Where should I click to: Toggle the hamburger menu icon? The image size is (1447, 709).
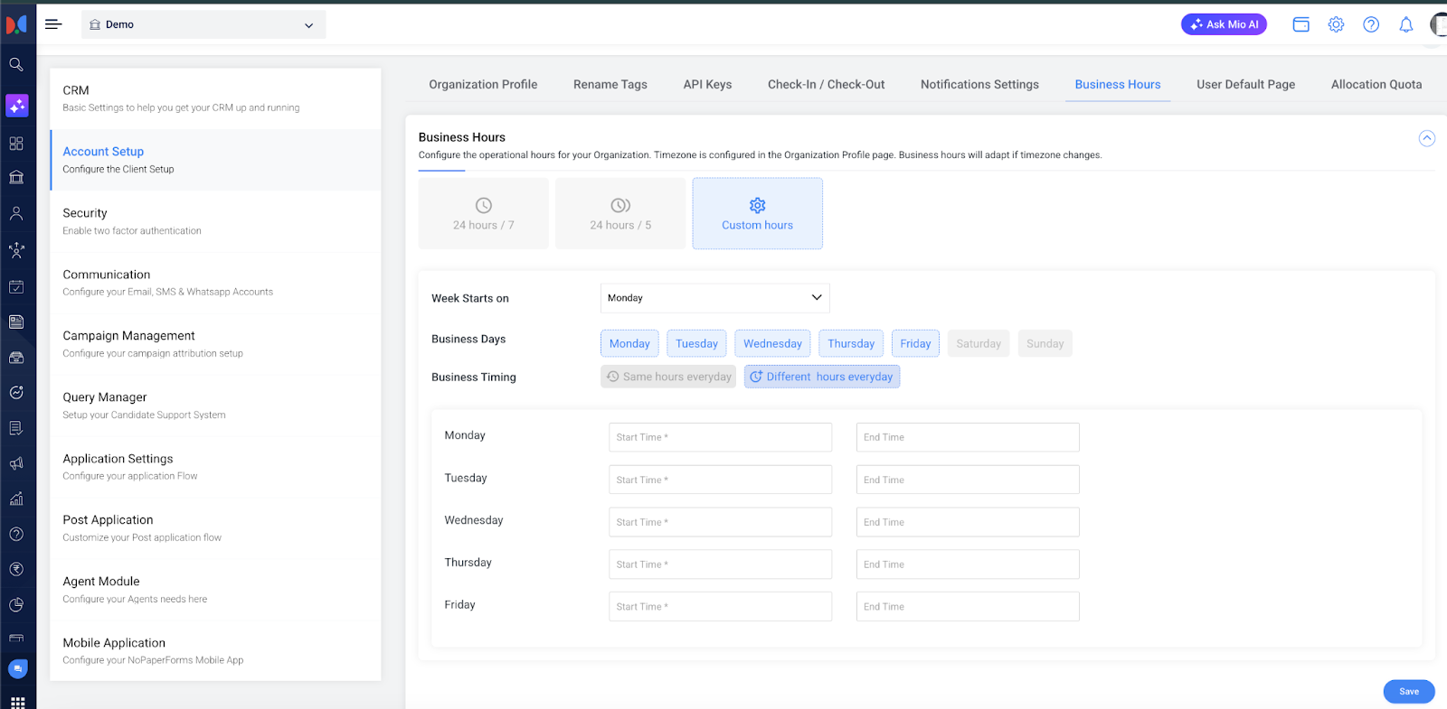tap(53, 24)
